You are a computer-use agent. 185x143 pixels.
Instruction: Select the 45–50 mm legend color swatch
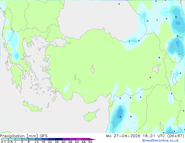click(x=86, y=139)
